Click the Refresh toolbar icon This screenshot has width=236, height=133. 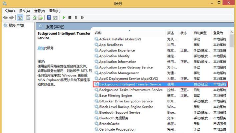coord(35,18)
